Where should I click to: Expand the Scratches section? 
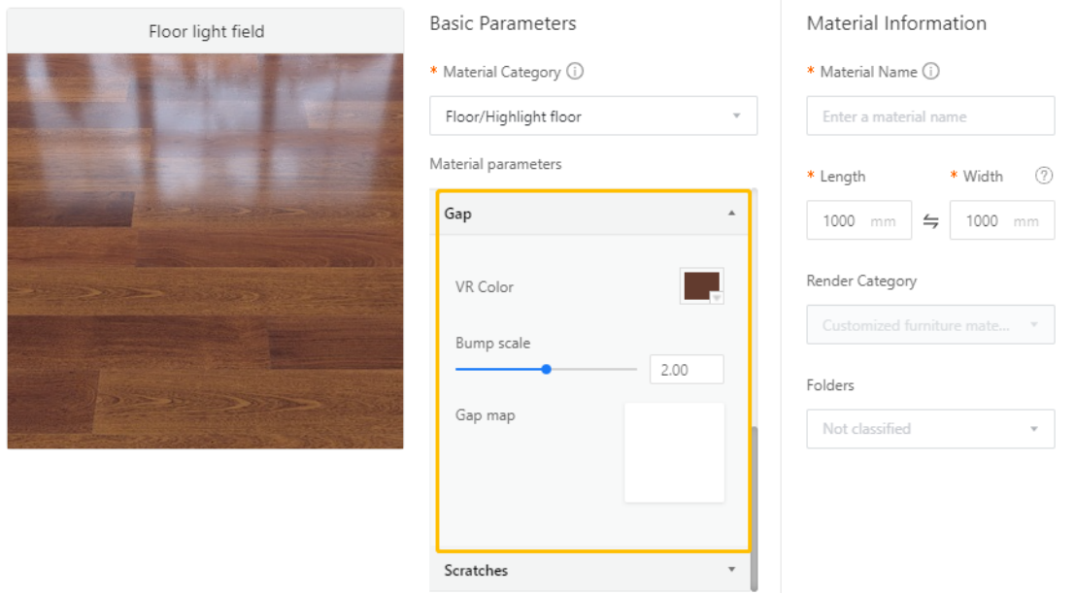tap(732, 570)
